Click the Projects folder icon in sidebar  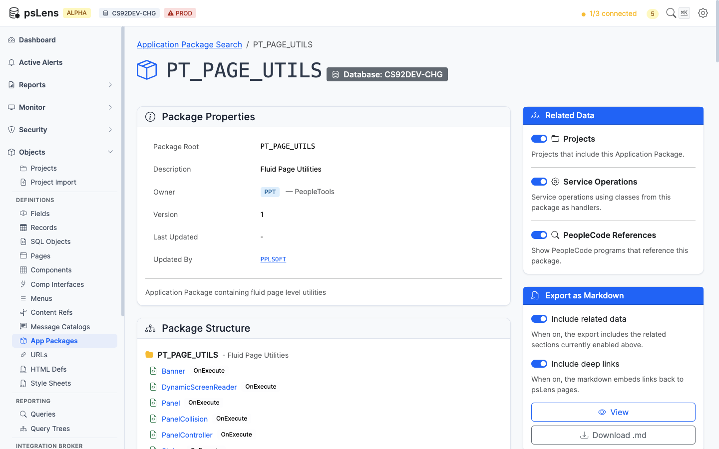click(23, 168)
